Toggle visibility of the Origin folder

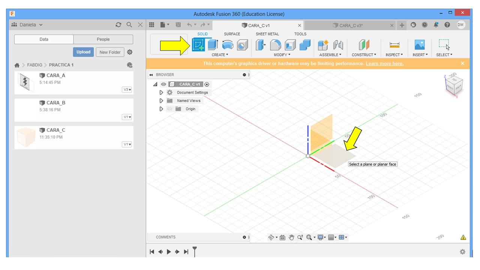(169, 109)
